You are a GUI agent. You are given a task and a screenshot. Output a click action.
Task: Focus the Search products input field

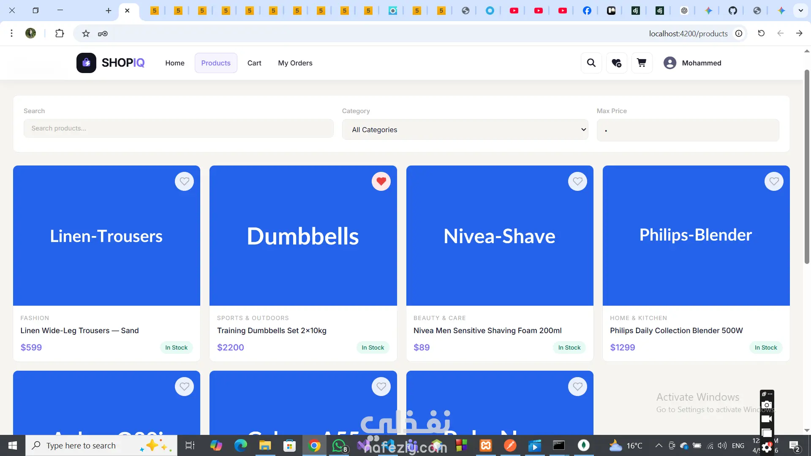178,128
